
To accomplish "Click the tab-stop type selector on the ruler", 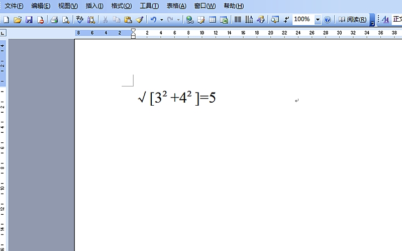I will 3,33.
